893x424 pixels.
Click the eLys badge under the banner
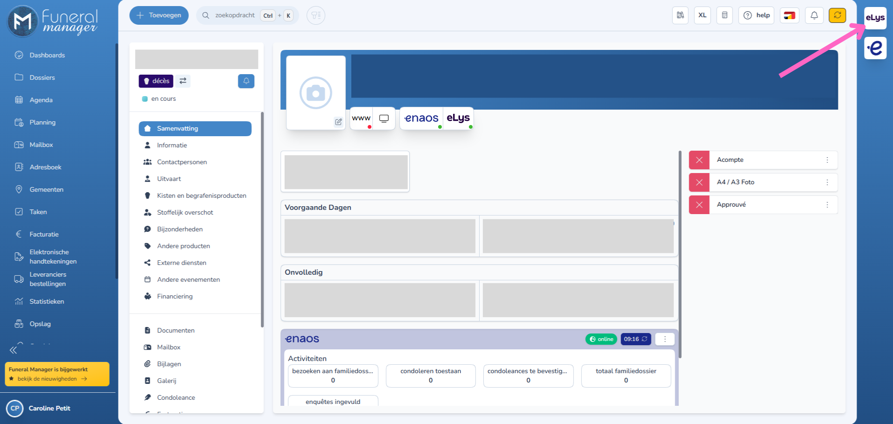458,118
